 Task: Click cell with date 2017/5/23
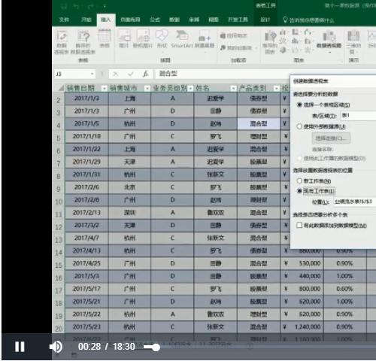(86, 327)
